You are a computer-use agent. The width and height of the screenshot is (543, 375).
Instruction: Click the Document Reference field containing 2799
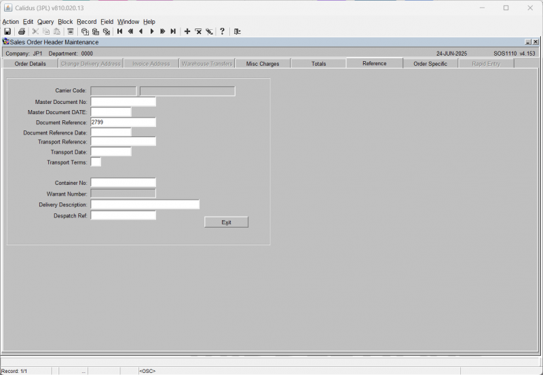tap(124, 122)
